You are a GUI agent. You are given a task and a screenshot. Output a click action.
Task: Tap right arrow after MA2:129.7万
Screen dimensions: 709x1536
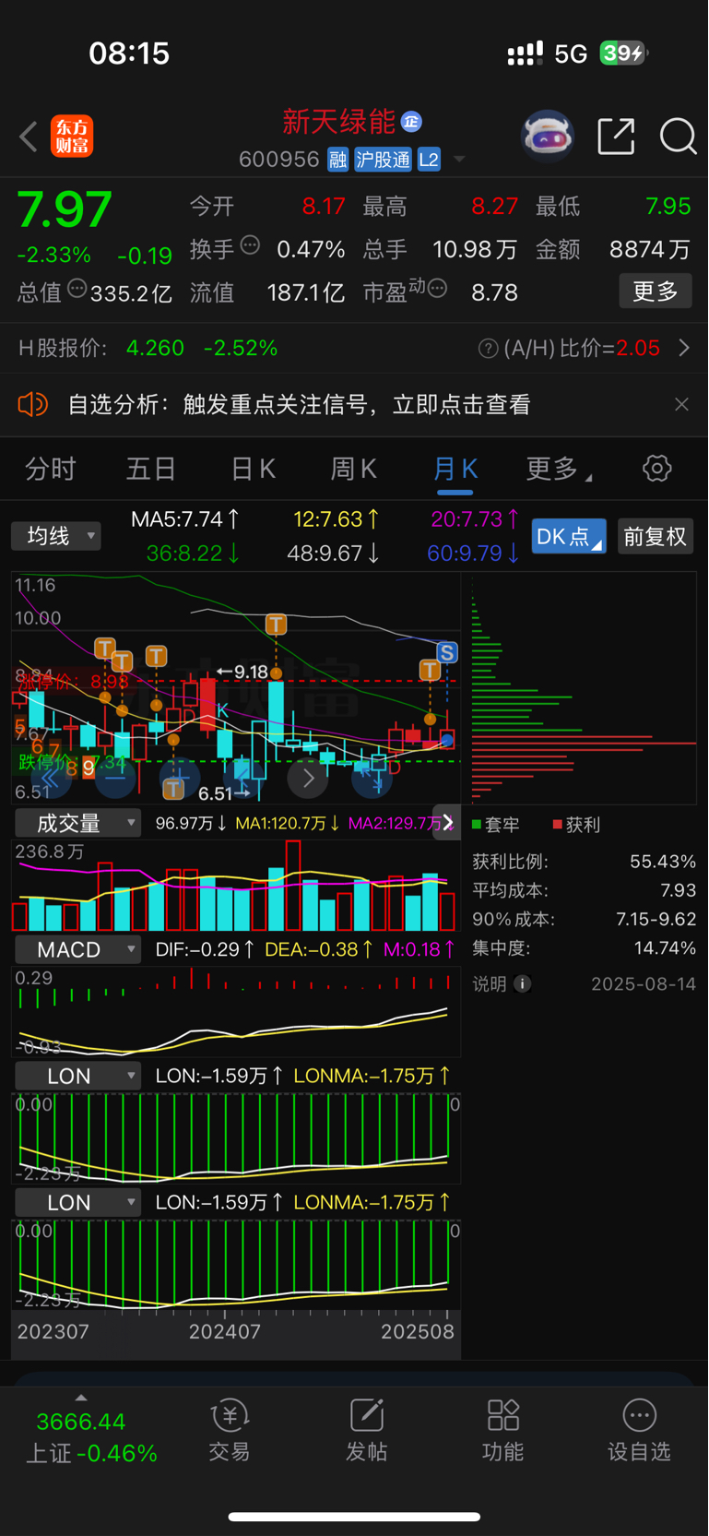(447, 822)
